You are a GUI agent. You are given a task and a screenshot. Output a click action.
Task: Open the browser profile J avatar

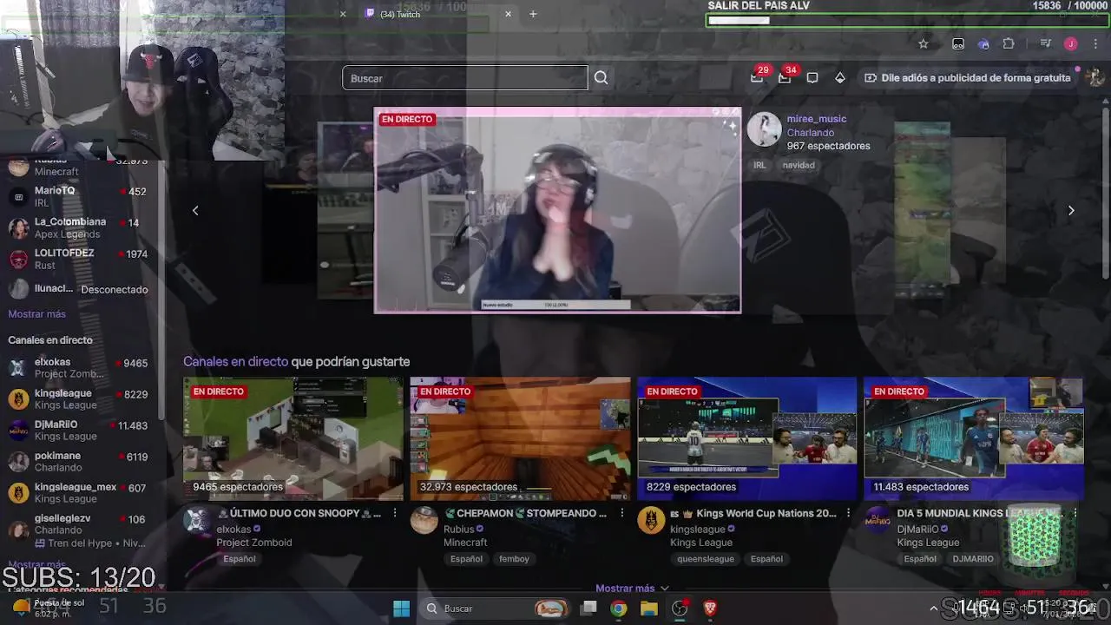pyautogui.click(x=1071, y=43)
